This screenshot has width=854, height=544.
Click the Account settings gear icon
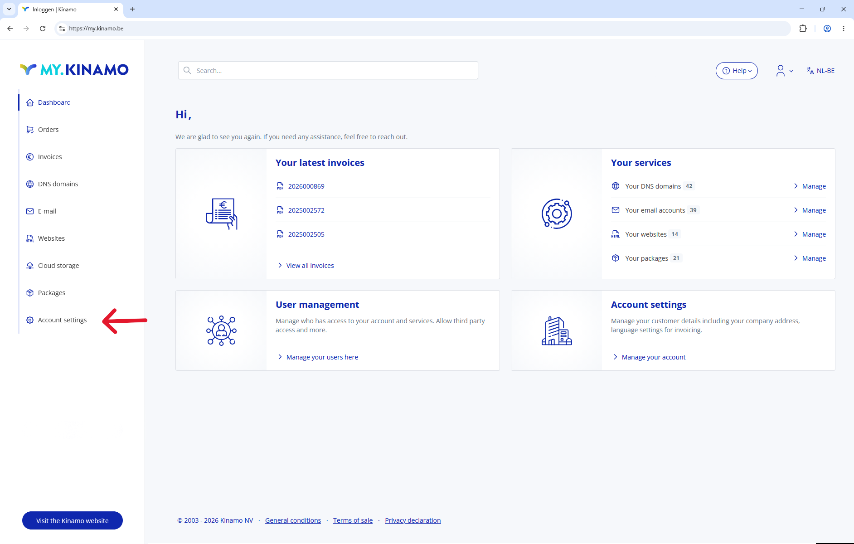30,320
